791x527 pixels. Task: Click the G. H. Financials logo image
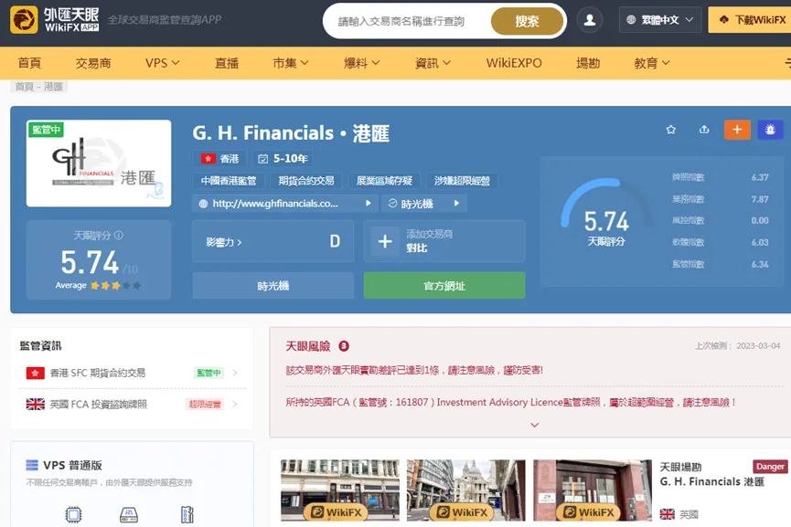(x=99, y=163)
